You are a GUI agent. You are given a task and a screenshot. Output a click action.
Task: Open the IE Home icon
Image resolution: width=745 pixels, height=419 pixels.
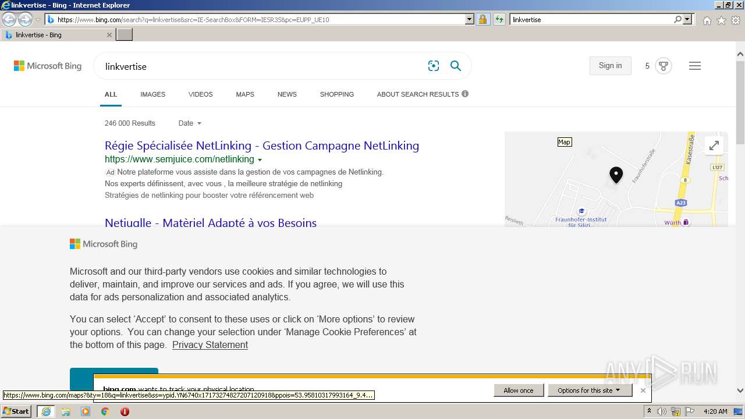click(x=707, y=20)
